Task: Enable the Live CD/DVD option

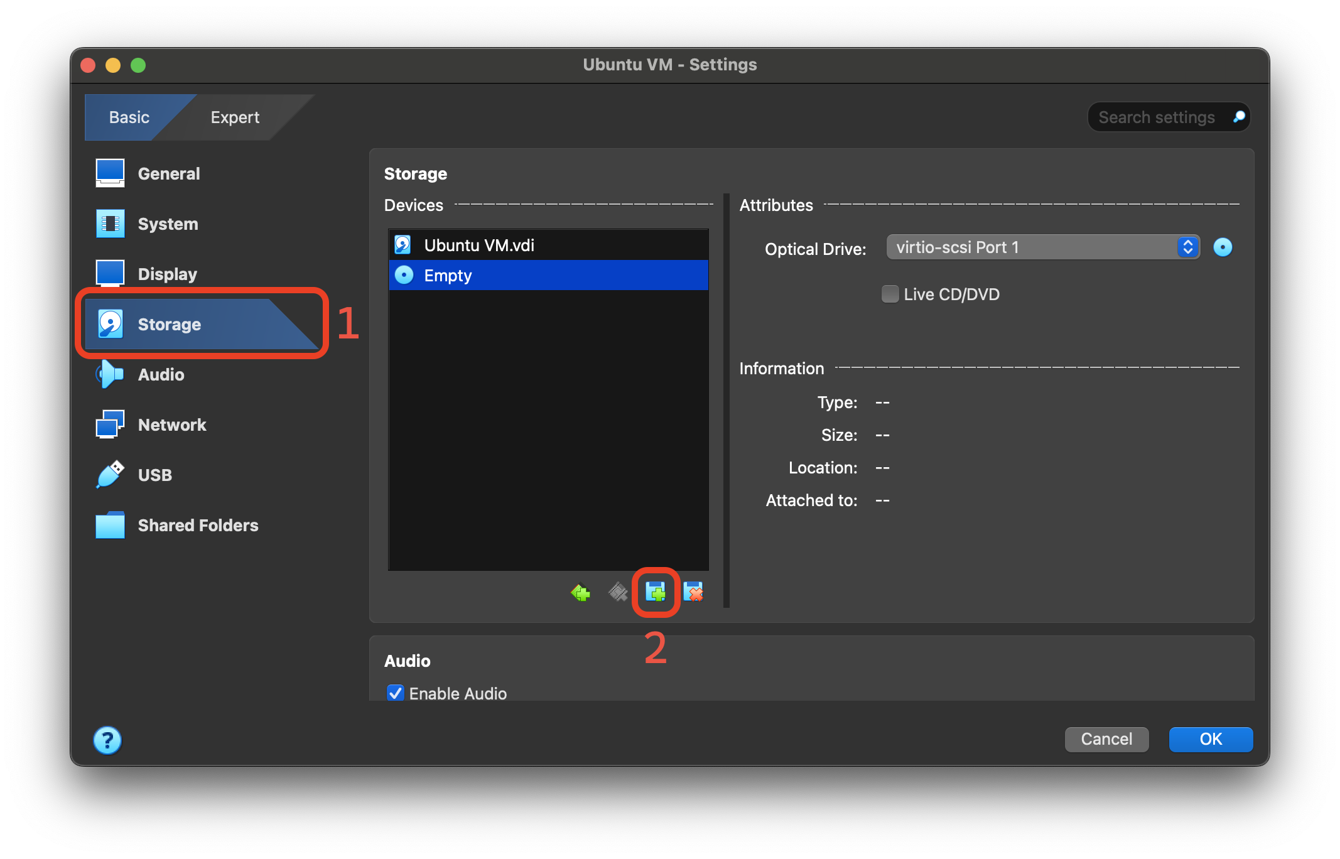Action: point(890,294)
